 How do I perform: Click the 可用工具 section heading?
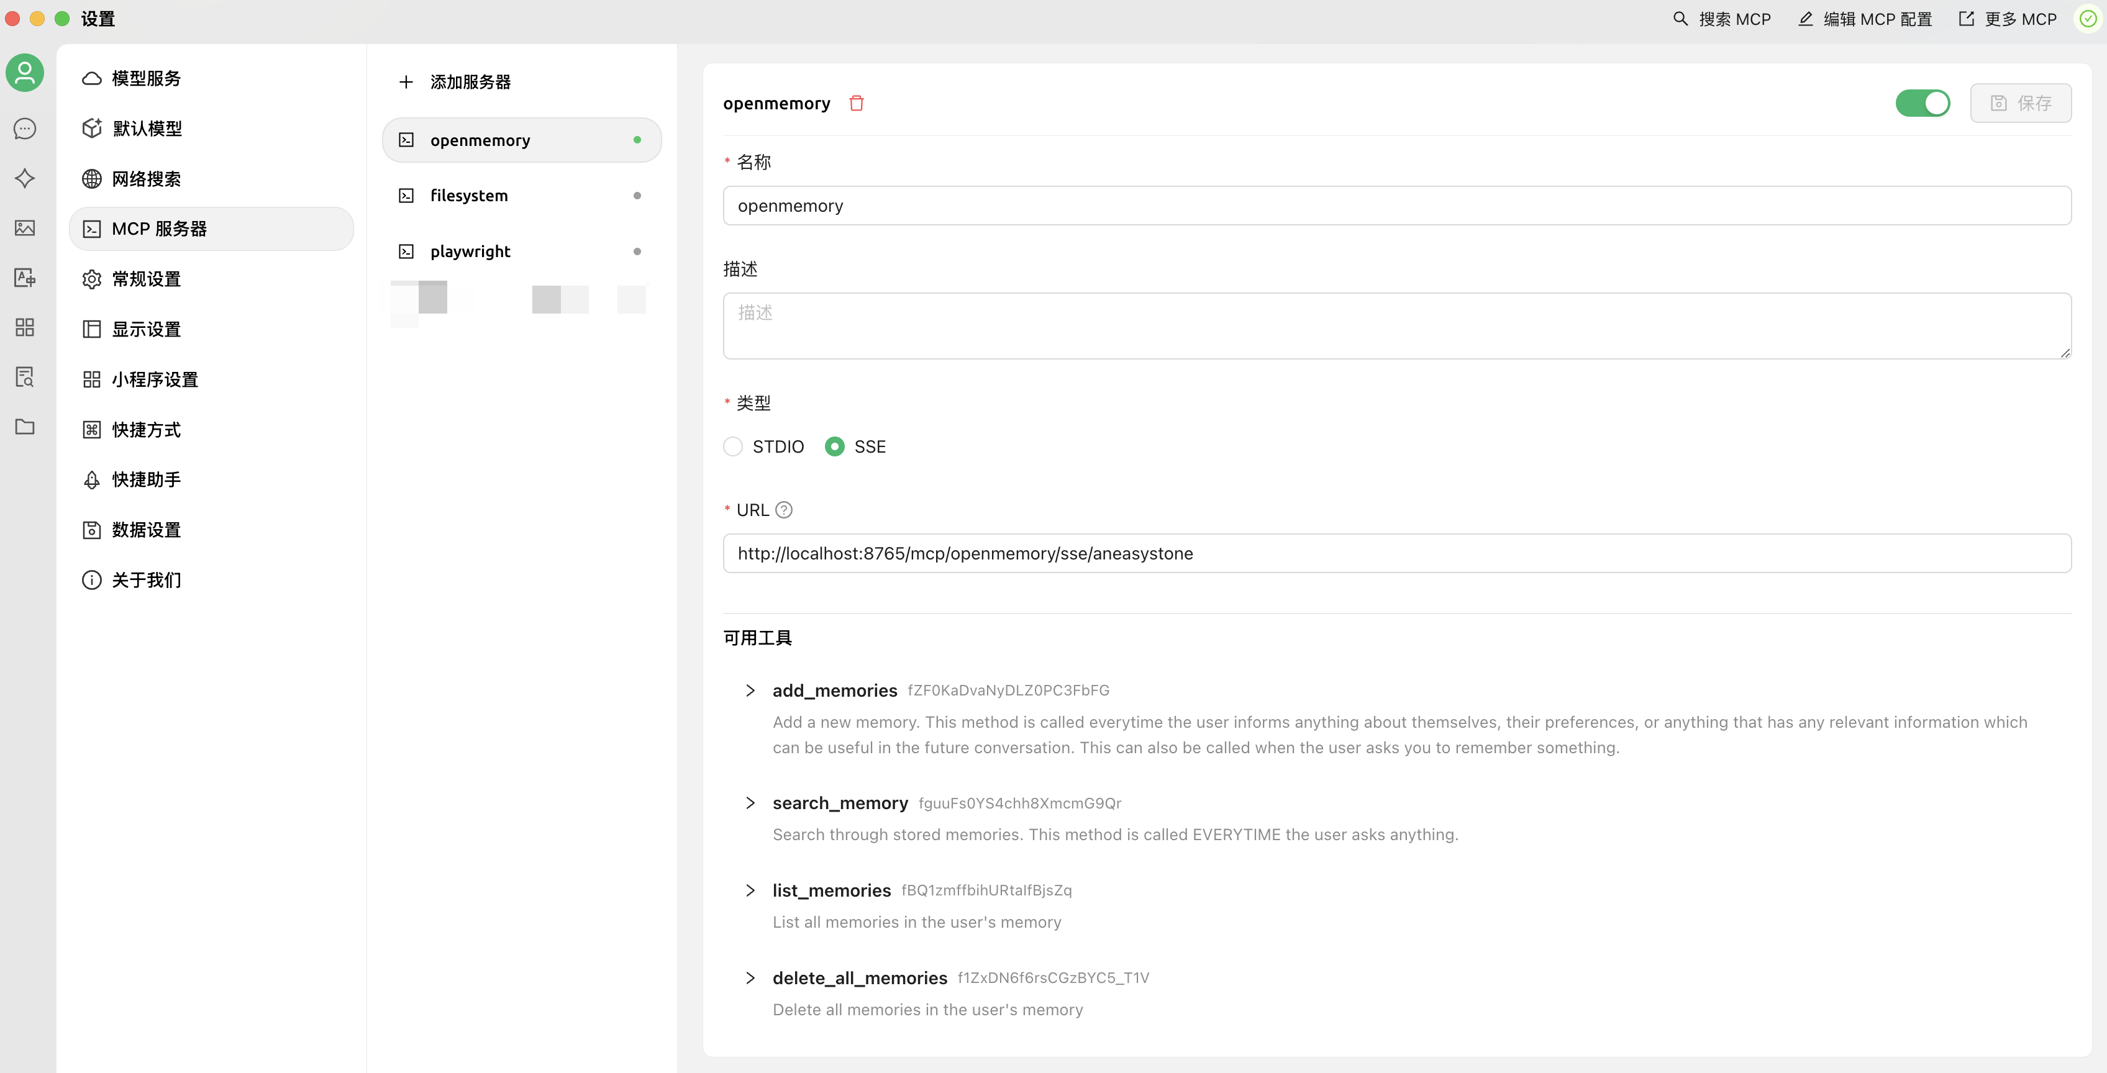click(x=757, y=638)
